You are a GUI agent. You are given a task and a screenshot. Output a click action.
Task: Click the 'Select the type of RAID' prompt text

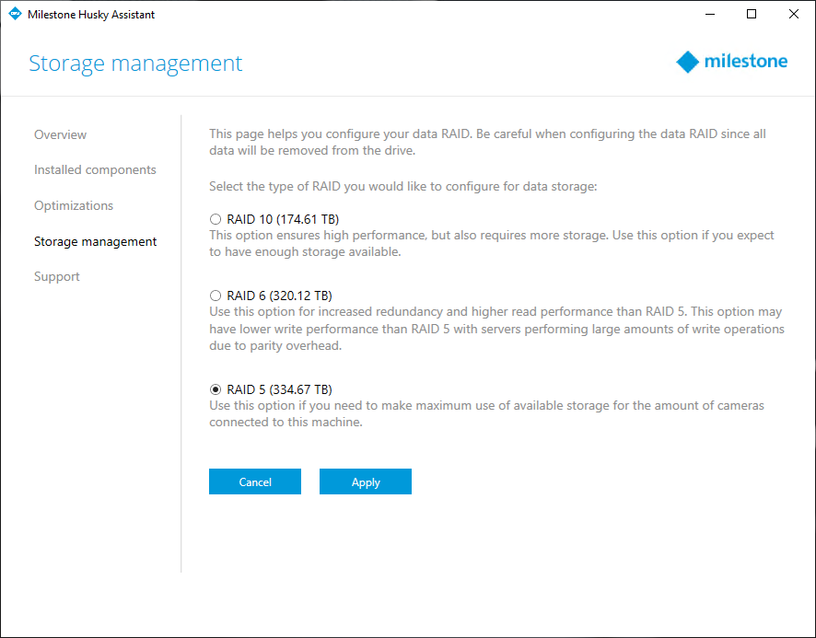tap(403, 186)
